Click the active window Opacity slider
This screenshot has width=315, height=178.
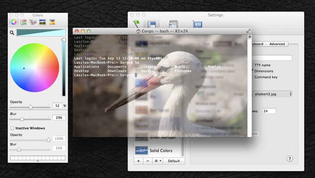(30, 107)
